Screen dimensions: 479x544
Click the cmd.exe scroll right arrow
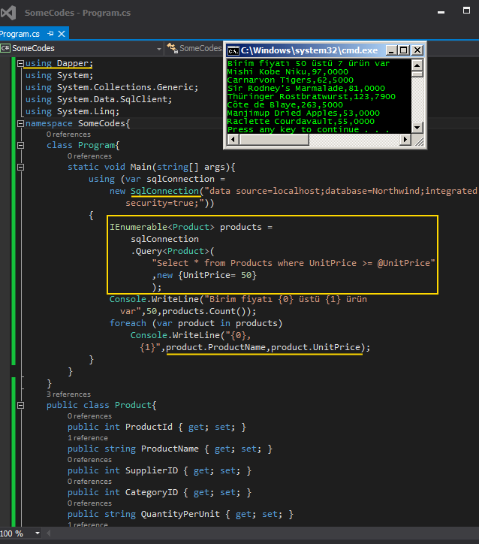(405, 140)
